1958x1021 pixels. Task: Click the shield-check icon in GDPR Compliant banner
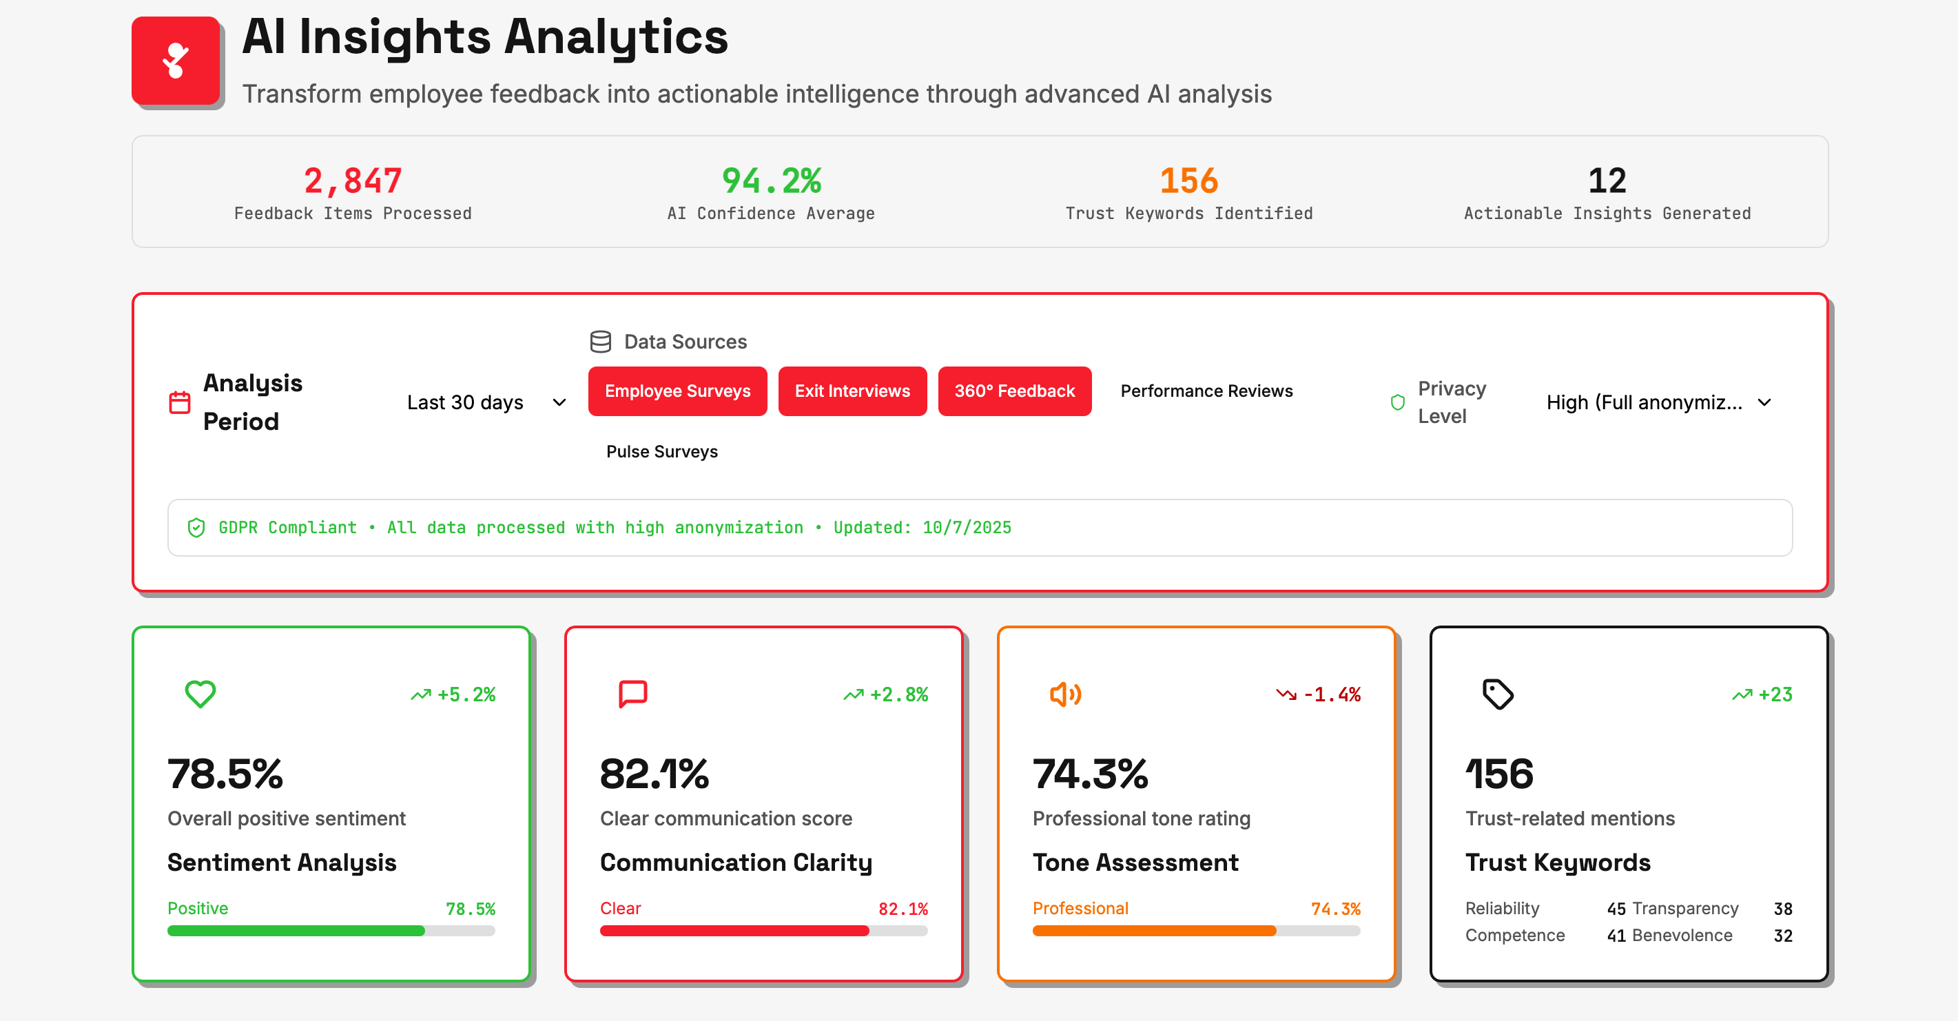point(196,527)
